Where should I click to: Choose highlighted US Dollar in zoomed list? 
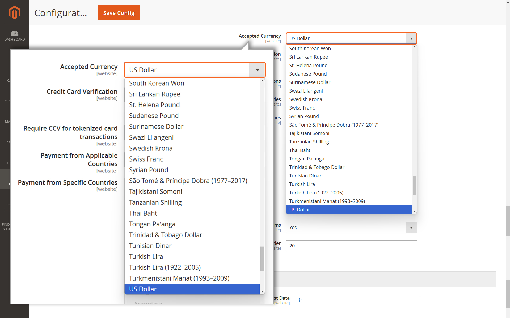click(x=192, y=289)
